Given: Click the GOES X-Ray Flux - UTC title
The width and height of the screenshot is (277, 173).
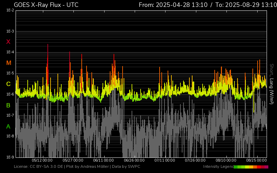Looking at the screenshot, I should (46, 5).
